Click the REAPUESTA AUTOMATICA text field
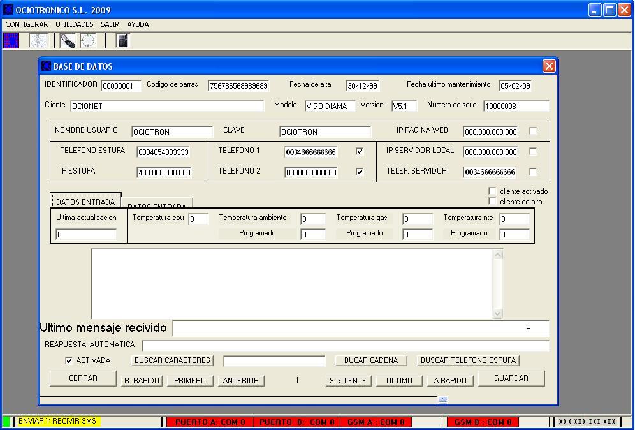635x430 pixels. [346, 346]
